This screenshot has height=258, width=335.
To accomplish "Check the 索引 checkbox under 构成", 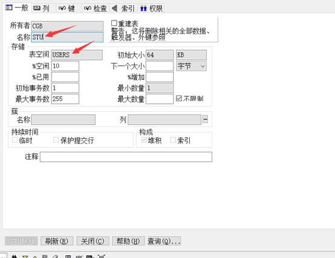I will pos(173,140).
